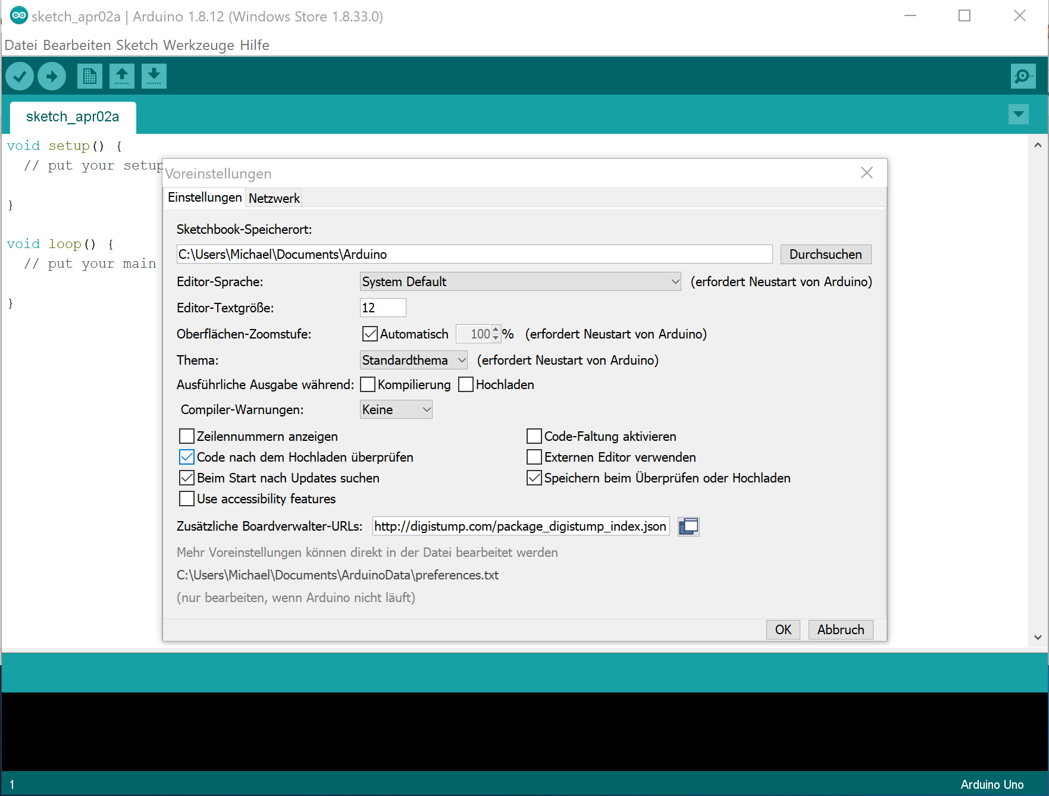Save the sketch with the Save icon

point(154,76)
